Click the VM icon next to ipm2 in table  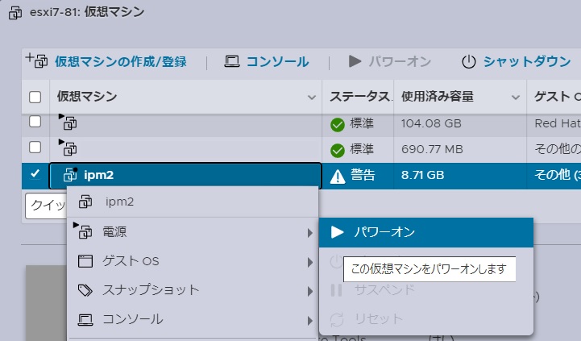point(69,175)
